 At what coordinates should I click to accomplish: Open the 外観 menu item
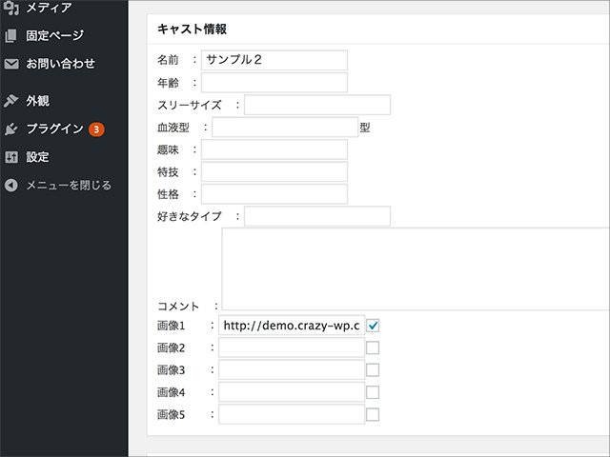tap(38, 101)
